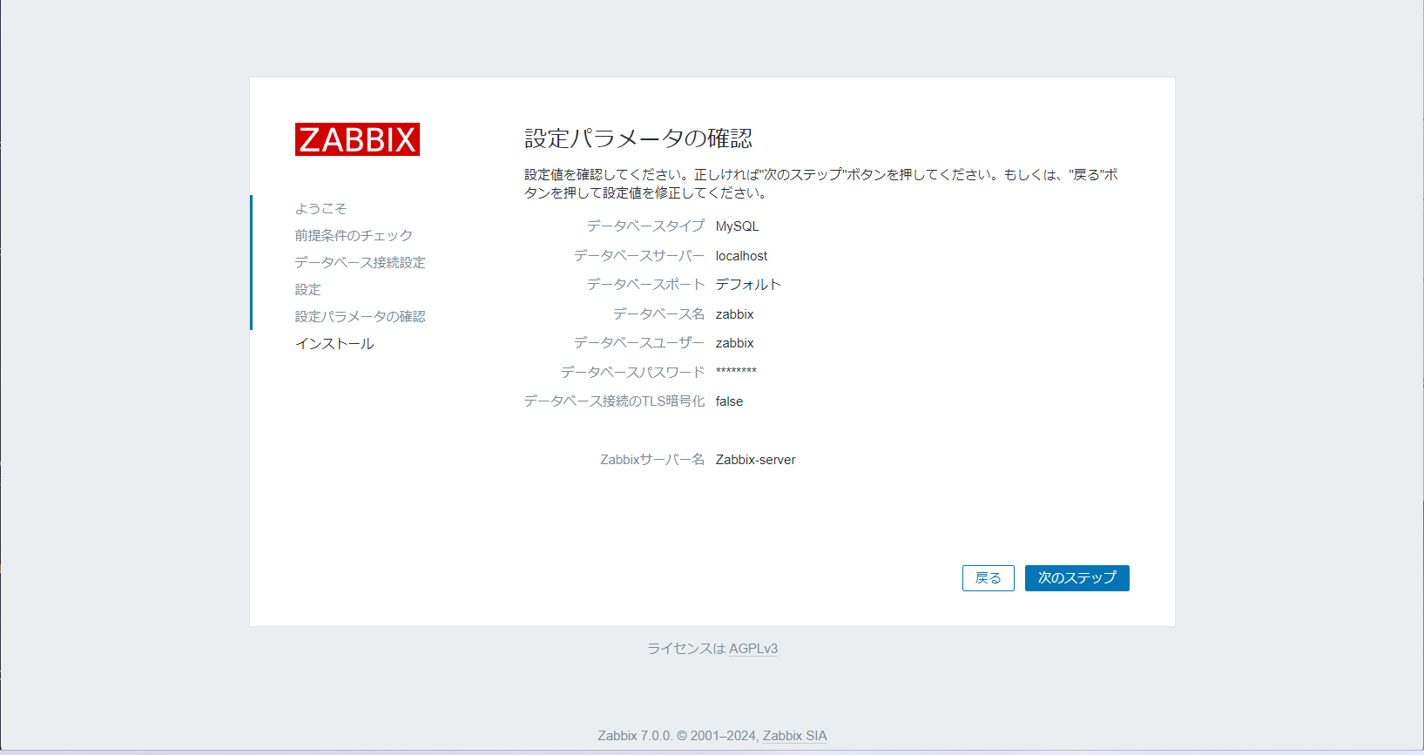Click the masked database password value
1424x755 pixels.
(x=736, y=372)
